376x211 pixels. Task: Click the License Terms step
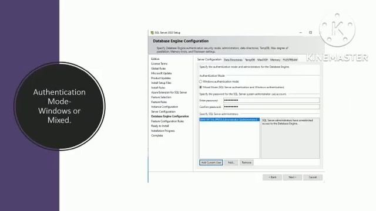tap(159, 64)
